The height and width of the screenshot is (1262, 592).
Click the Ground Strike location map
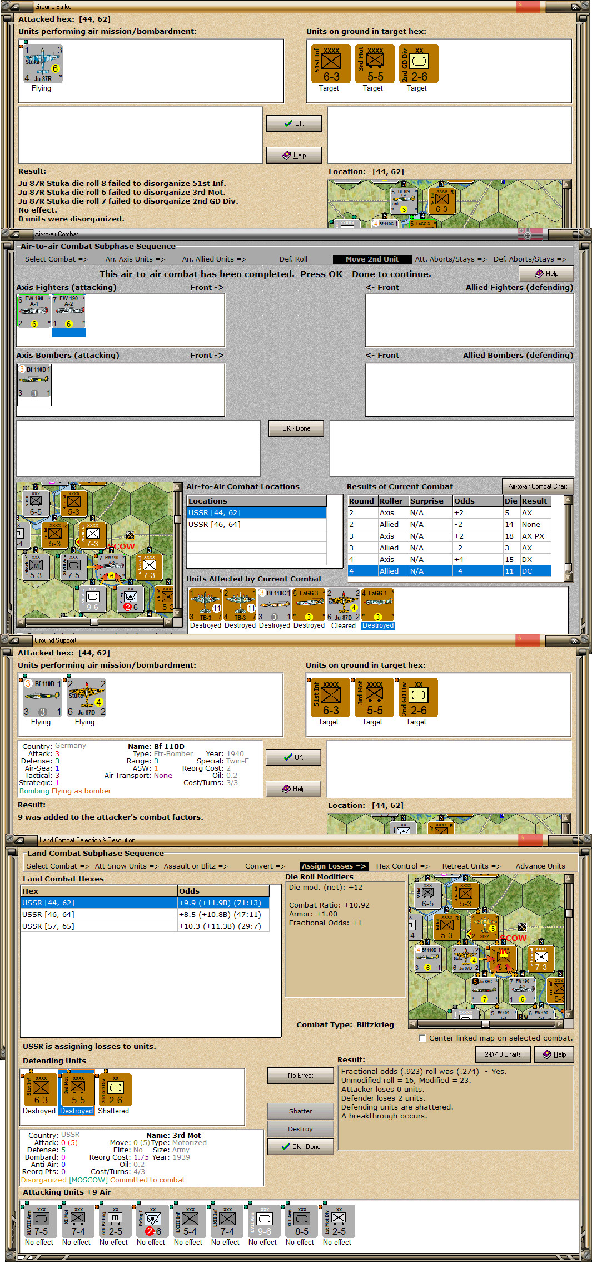click(x=445, y=203)
